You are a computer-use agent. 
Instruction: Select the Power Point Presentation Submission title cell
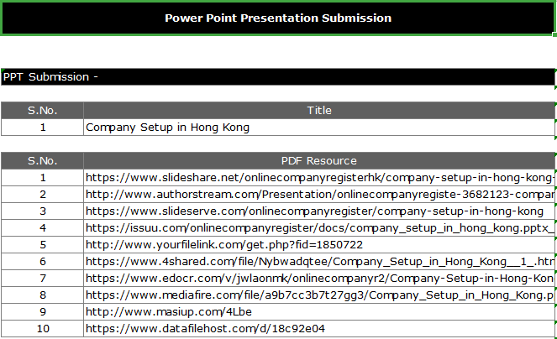[x=277, y=18]
